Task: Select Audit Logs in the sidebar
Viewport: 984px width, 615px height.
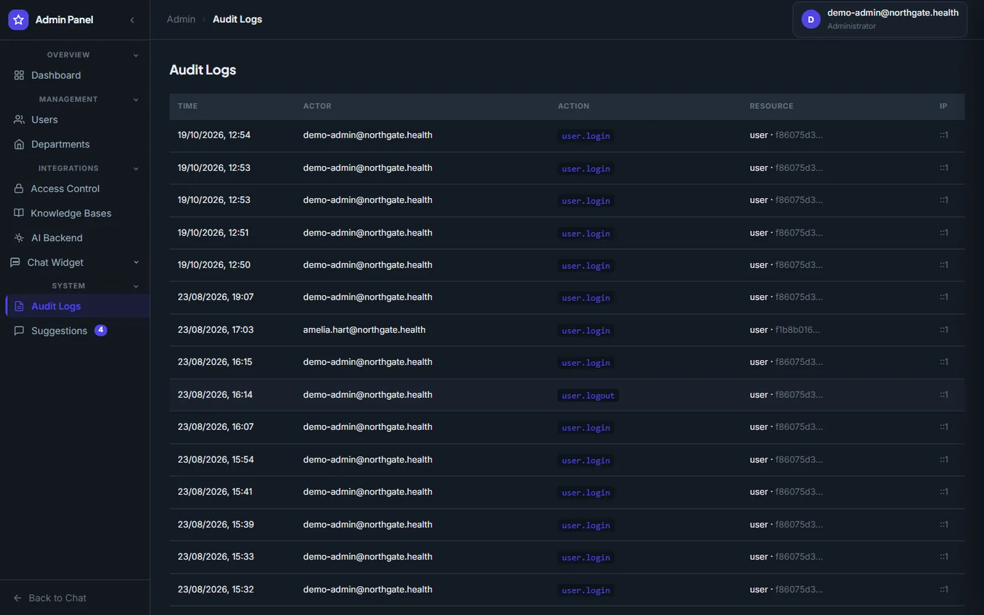Action: 77,306
